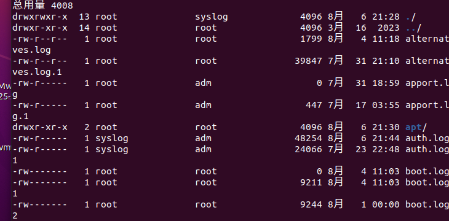Click the link count 14

coord(84,28)
